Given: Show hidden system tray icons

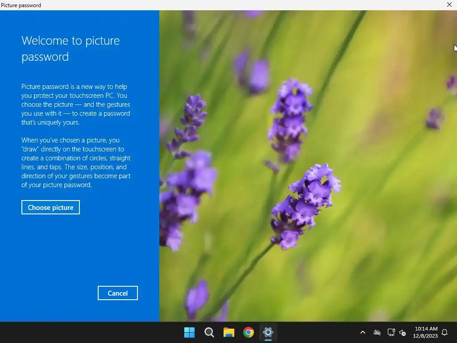Looking at the screenshot, I should 362,332.
